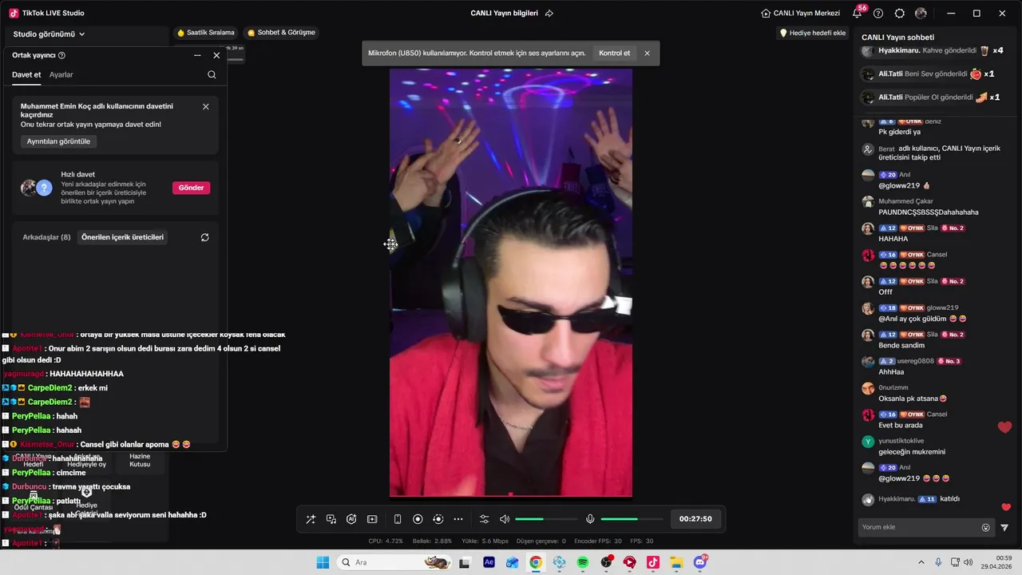Select the Önerilen içerik üreticileri tab
Screen dimensions: 1022x575
[x=122, y=237]
